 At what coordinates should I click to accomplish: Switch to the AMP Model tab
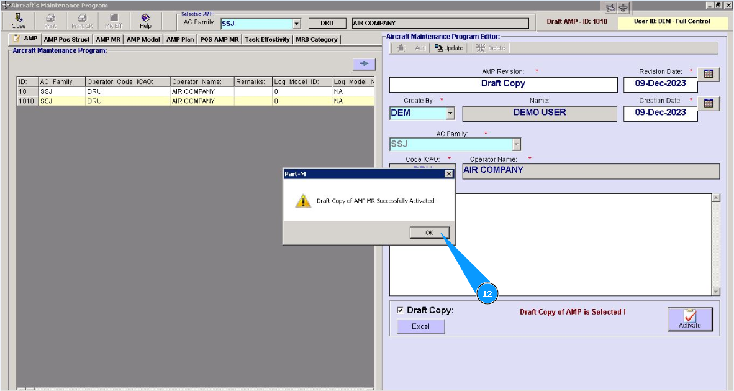[x=143, y=39]
